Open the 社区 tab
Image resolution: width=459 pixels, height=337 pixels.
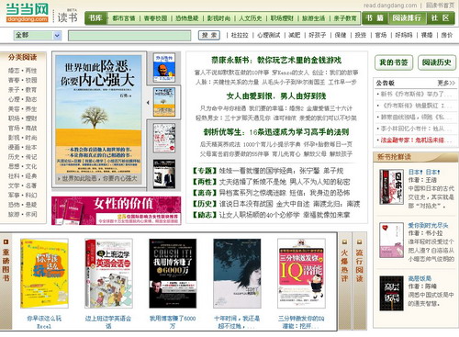[440, 18]
